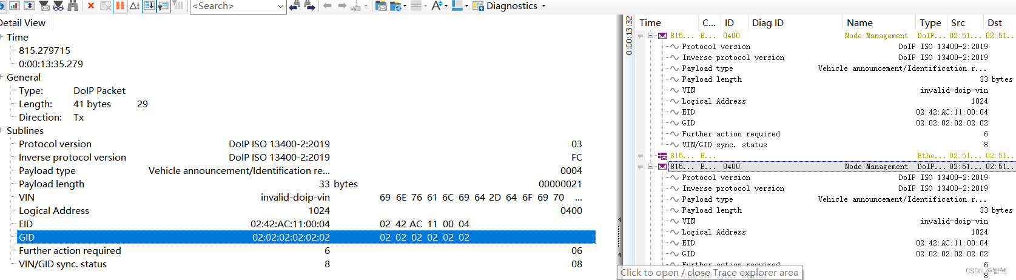
Task: Click the find next binoculars icon
Action: click(x=309, y=5)
